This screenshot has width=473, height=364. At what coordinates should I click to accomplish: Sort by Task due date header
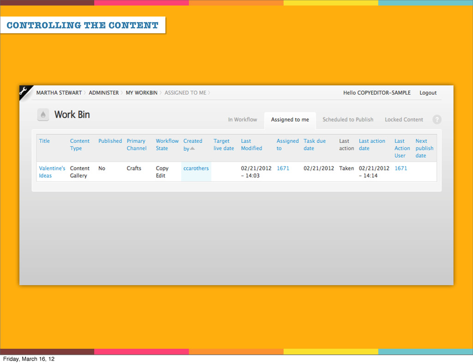click(314, 145)
